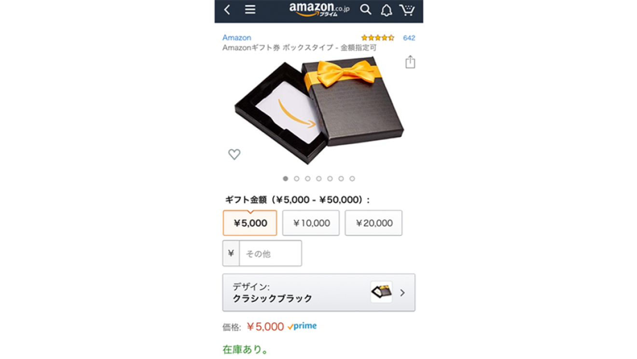Image resolution: width=637 pixels, height=359 pixels.
Task: Tap the share icon
Action: pos(410,62)
